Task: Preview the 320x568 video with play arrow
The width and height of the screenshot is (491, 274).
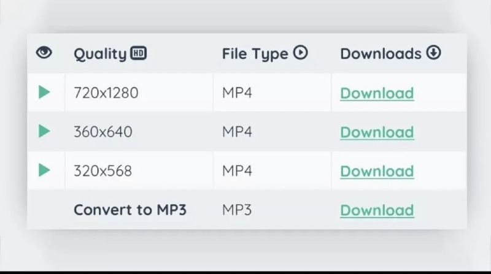Action: [44, 170]
